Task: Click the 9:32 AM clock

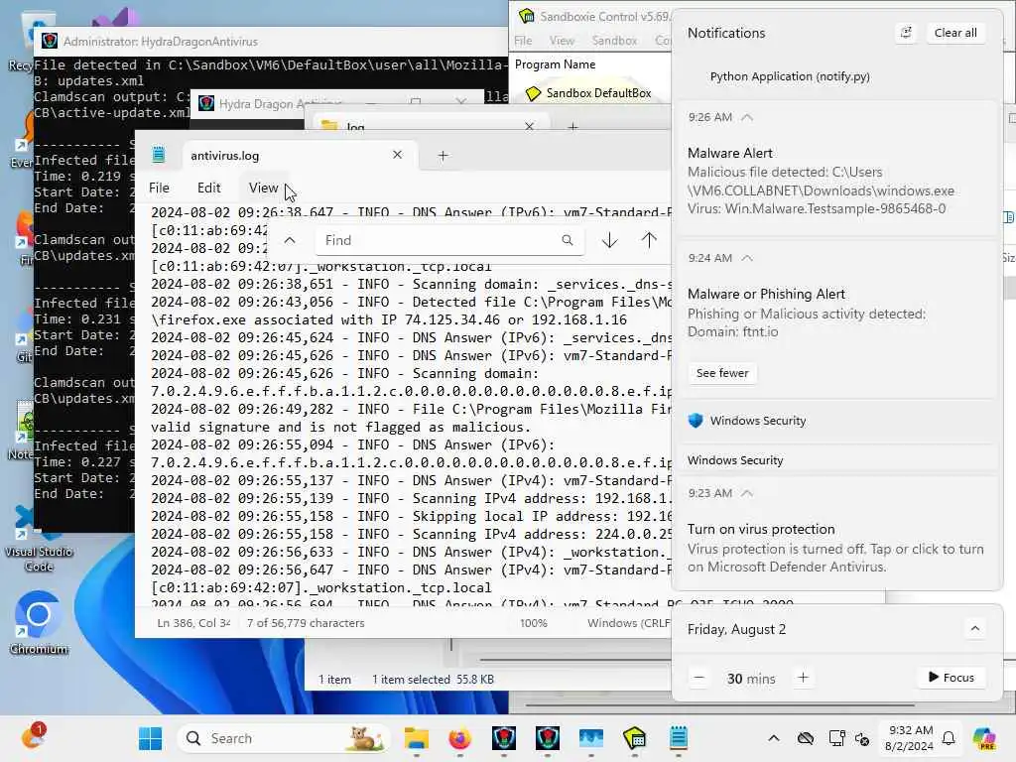Action: tap(909, 738)
